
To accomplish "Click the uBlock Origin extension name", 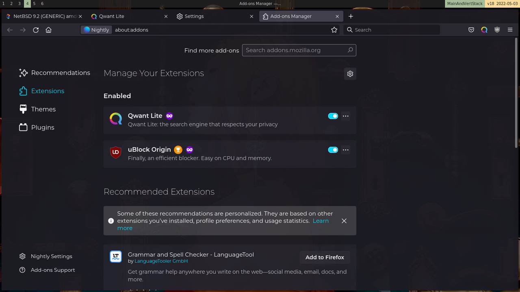I will (149, 150).
